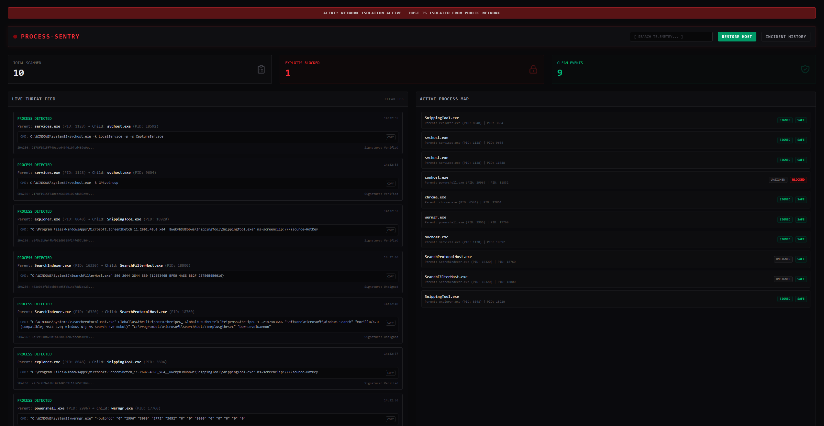This screenshot has width=824, height=426.
Task: Click timestamp 14:32:55 in the threat feed
Action: (391, 118)
